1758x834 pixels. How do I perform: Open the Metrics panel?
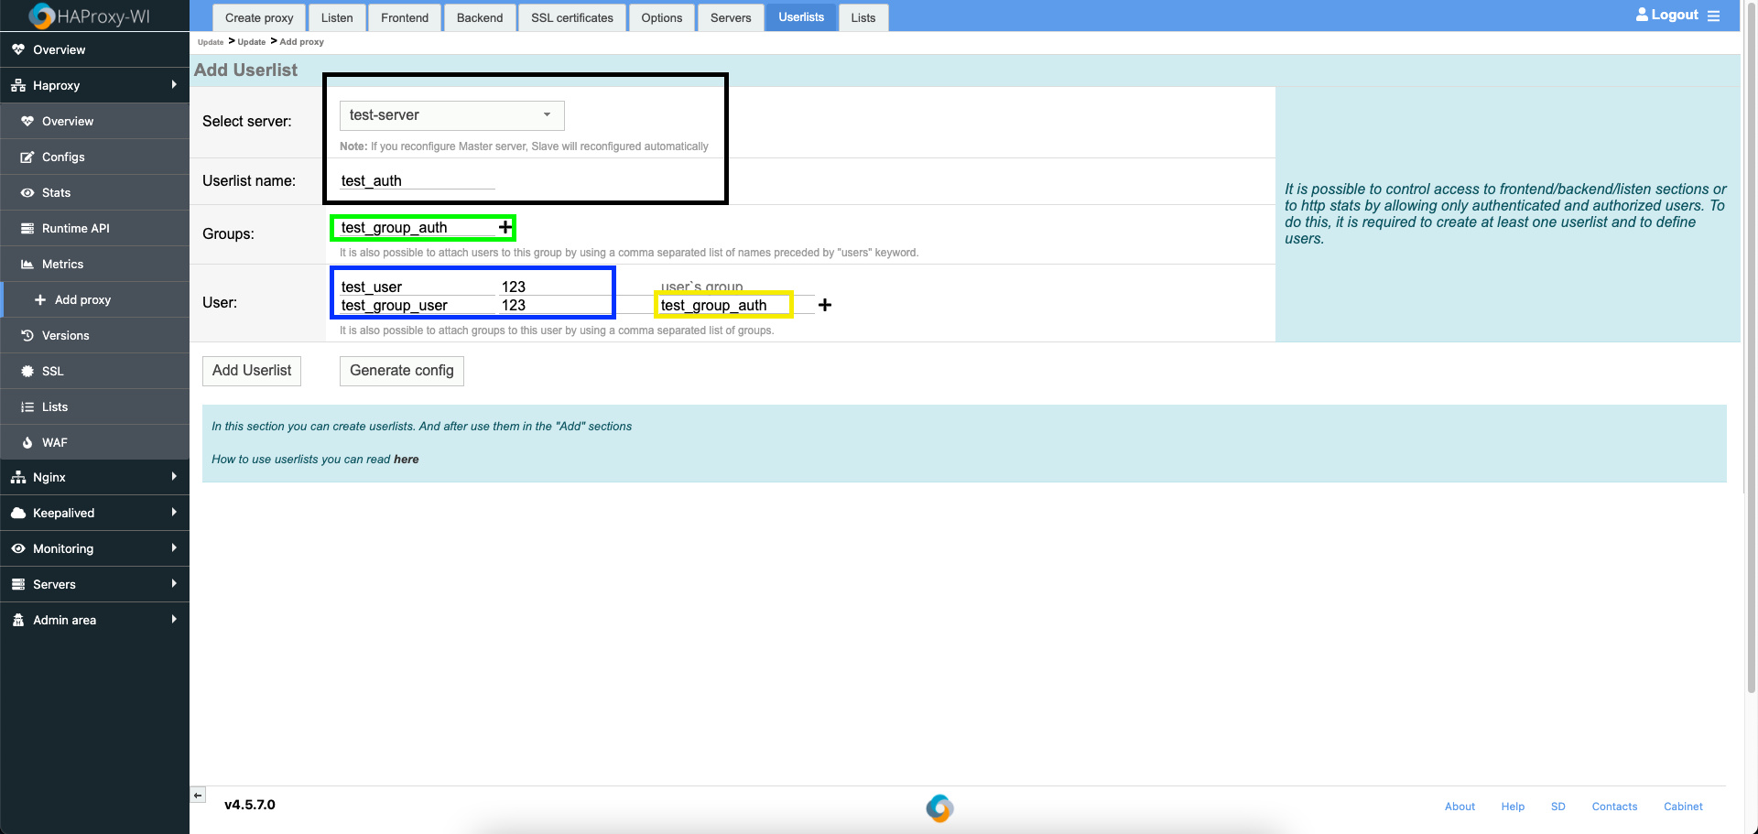[x=62, y=264]
